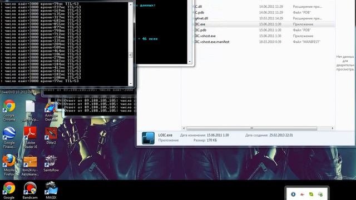This screenshot has width=356, height=200.
Task: Click Файл "PDB" type in OIC.pdb row
Action: click(x=301, y=30)
